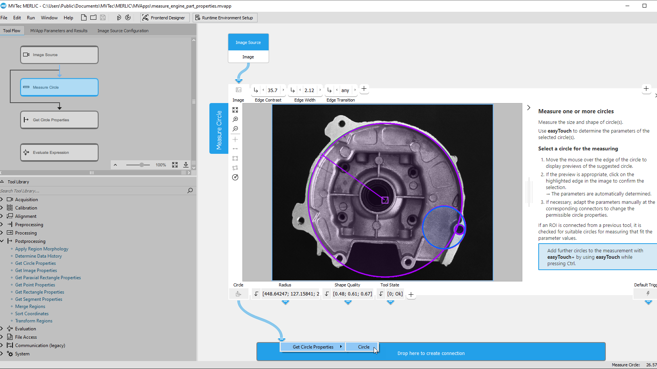Decrease Edge Contrast value
The image size is (657, 369).
tap(263, 90)
